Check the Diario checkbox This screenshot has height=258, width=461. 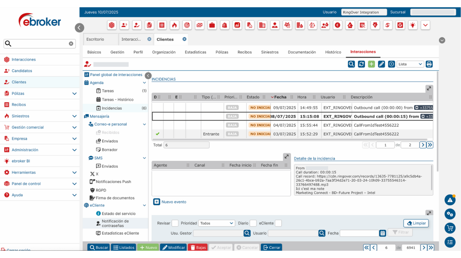[x=253, y=223]
